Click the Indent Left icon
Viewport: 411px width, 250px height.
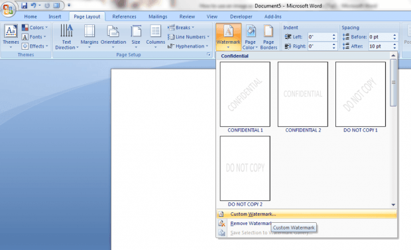point(288,37)
